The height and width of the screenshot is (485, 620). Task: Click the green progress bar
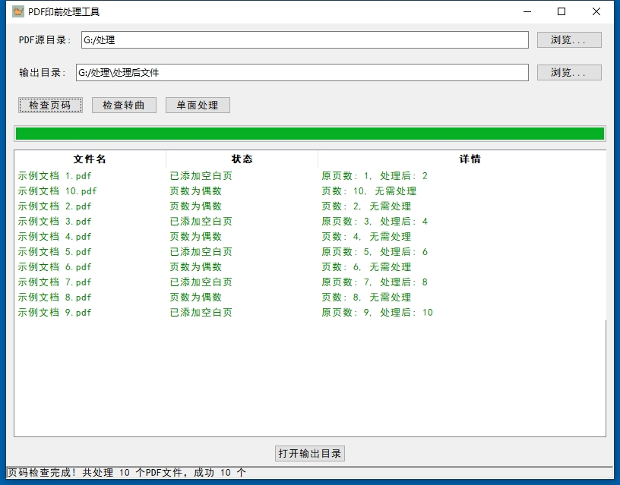pos(310,134)
